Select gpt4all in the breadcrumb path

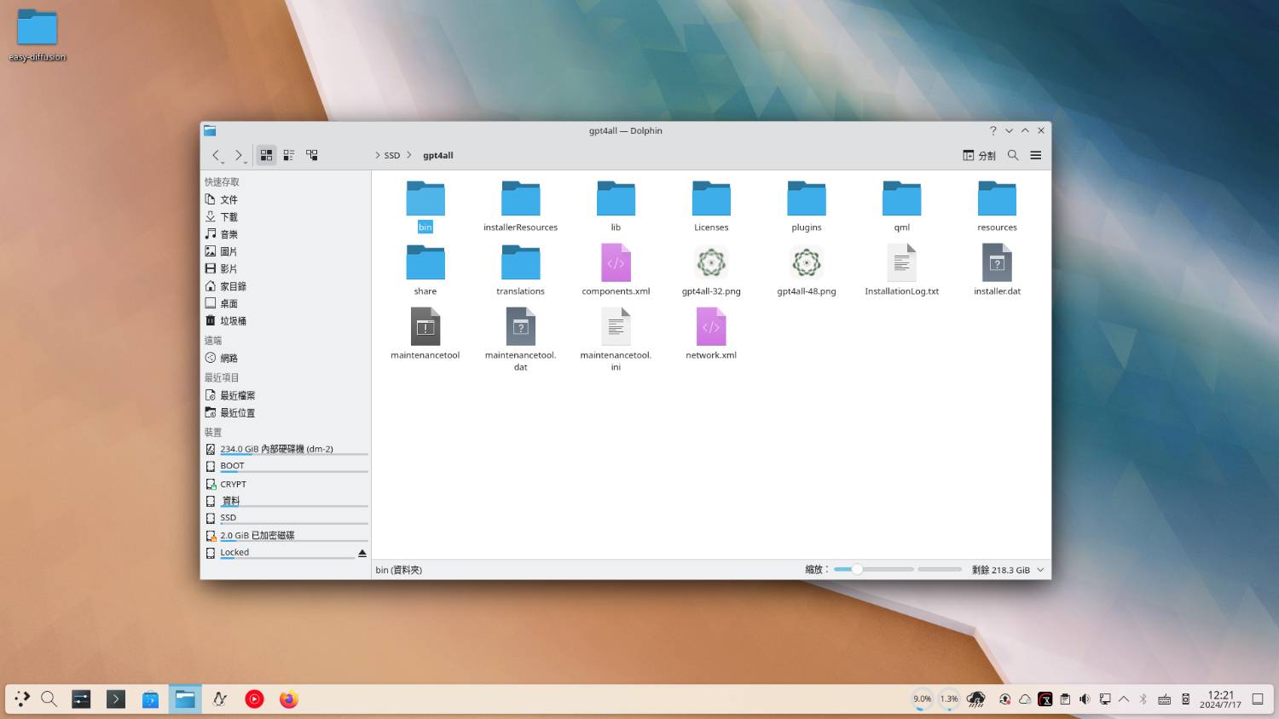(438, 155)
